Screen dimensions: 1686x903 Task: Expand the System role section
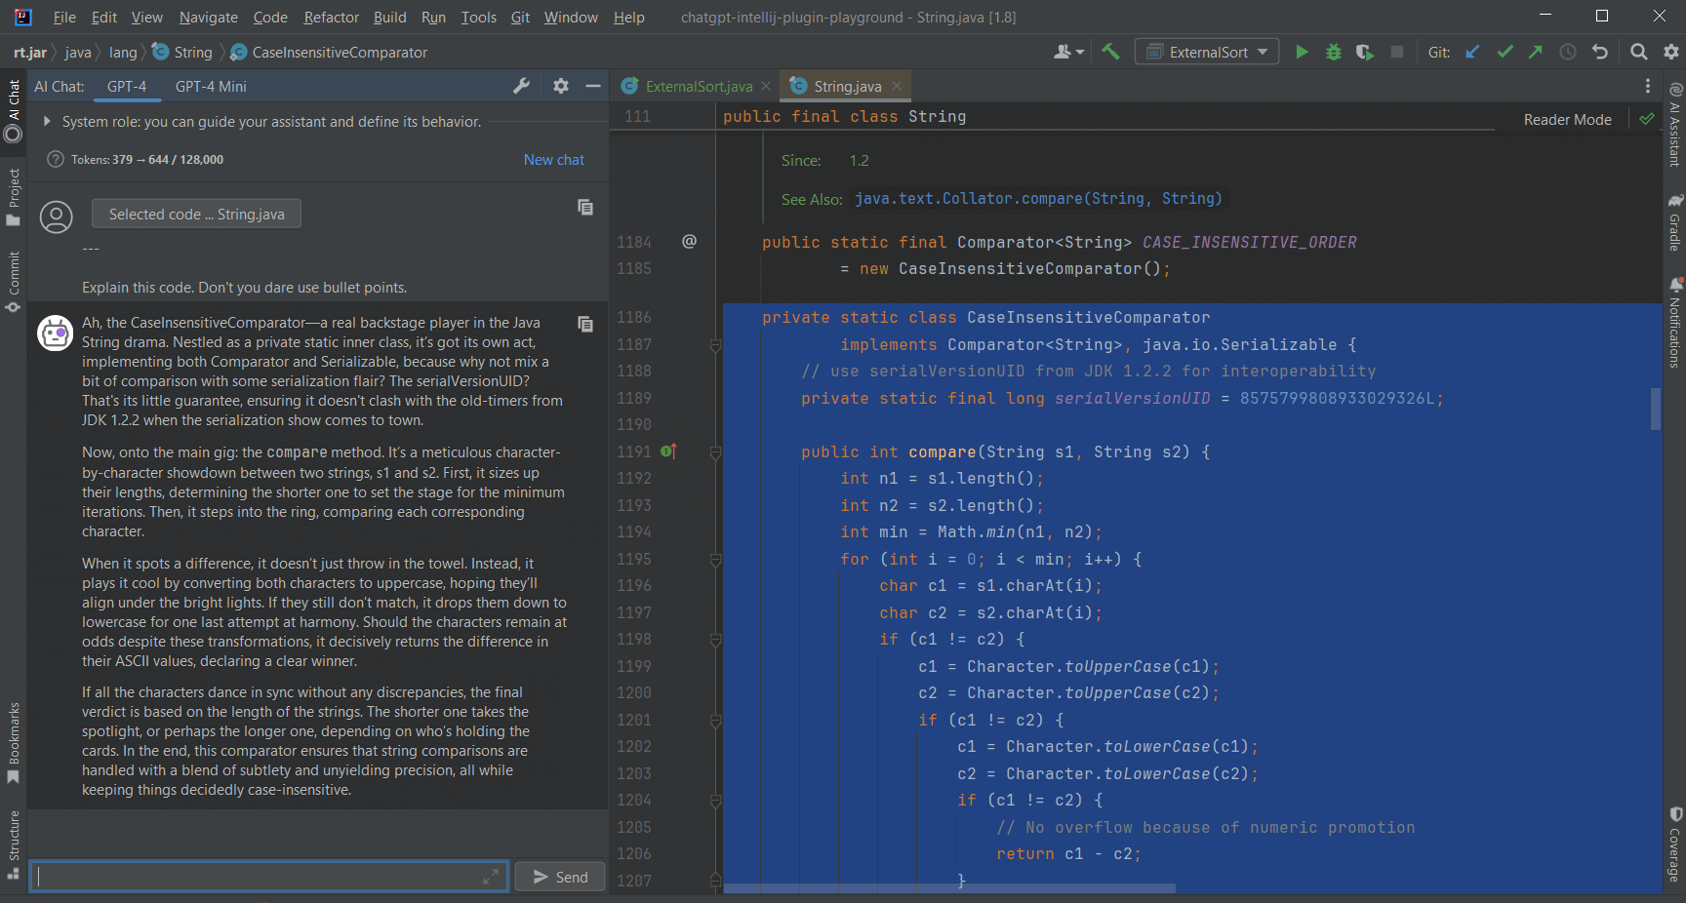point(46,122)
